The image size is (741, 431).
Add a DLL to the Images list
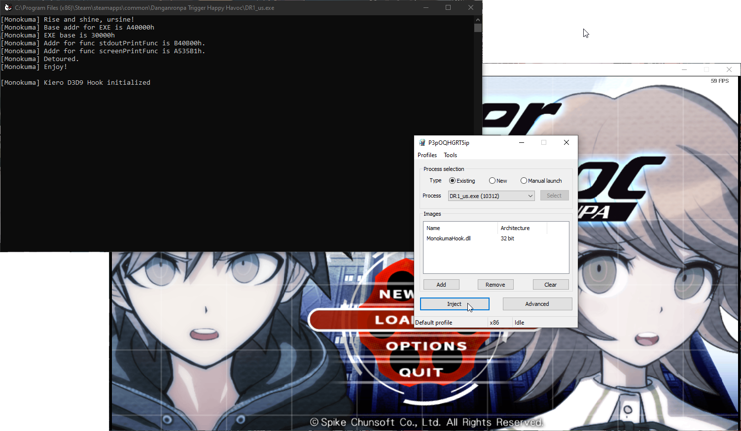(441, 284)
